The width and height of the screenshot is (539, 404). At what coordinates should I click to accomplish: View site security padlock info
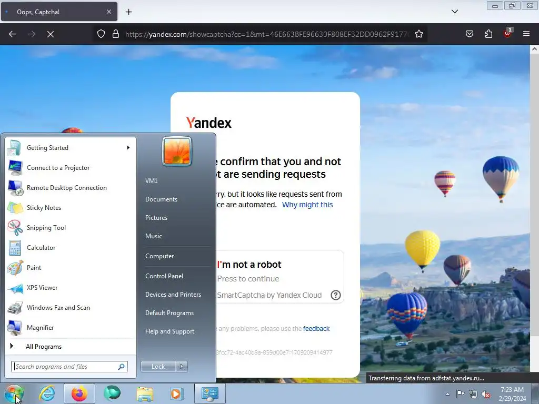(116, 34)
